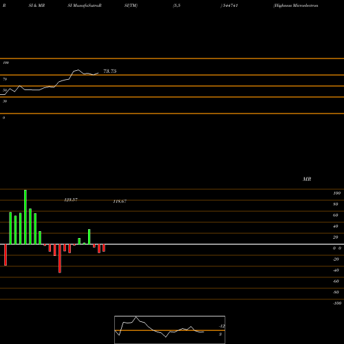Viewport: 344px width, 344px height.
Task: Click the 'MR' label above the bar scale
Action: click(x=307, y=179)
